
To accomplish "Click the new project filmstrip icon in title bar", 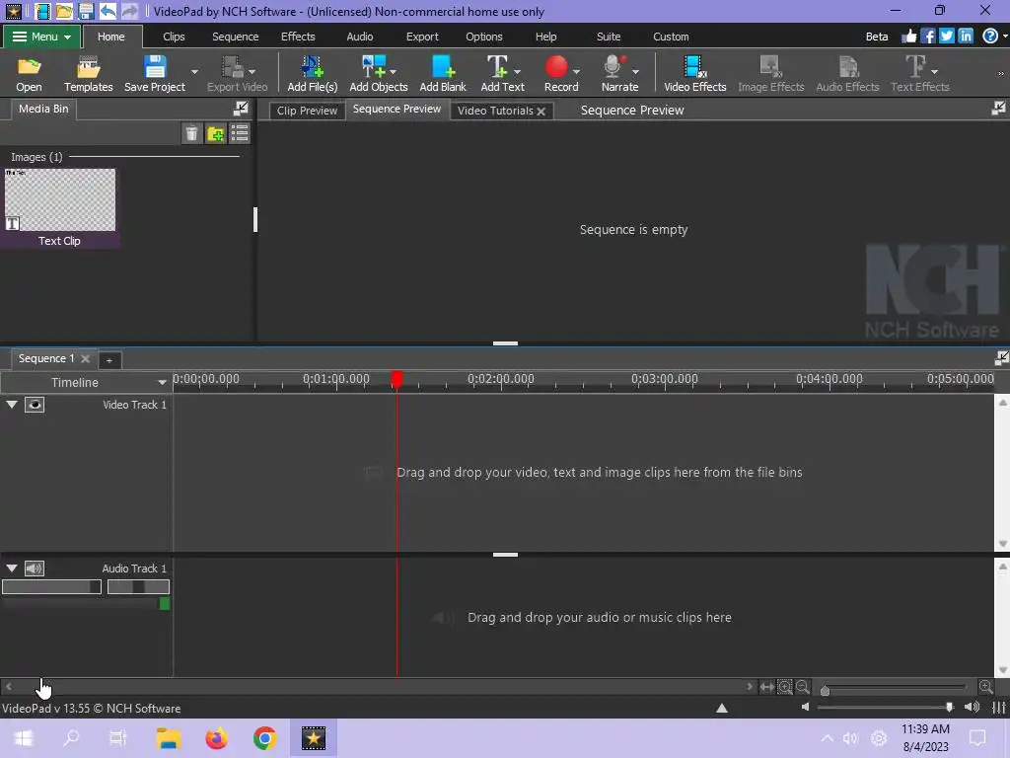I will click(x=42, y=11).
